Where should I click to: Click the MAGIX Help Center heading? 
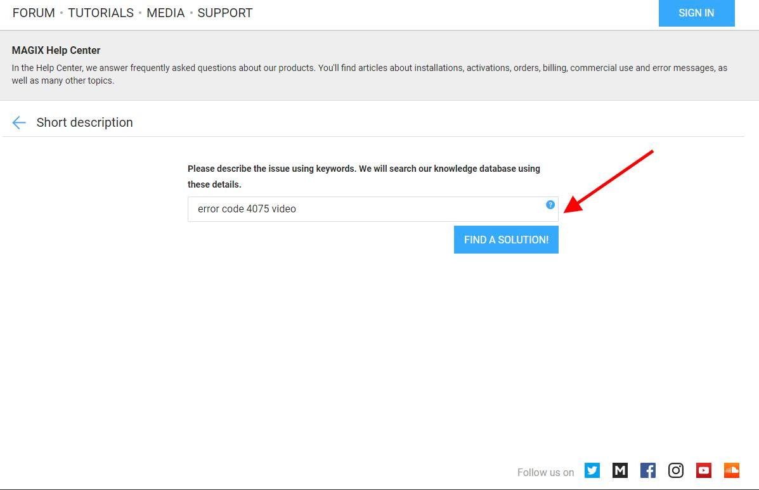(56, 50)
